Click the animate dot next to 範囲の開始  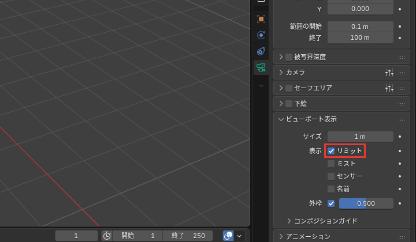[400, 27]
